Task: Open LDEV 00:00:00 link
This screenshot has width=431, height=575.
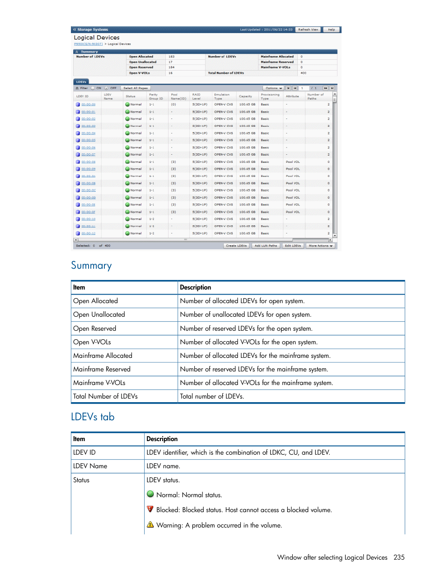Action: (89, 105)
